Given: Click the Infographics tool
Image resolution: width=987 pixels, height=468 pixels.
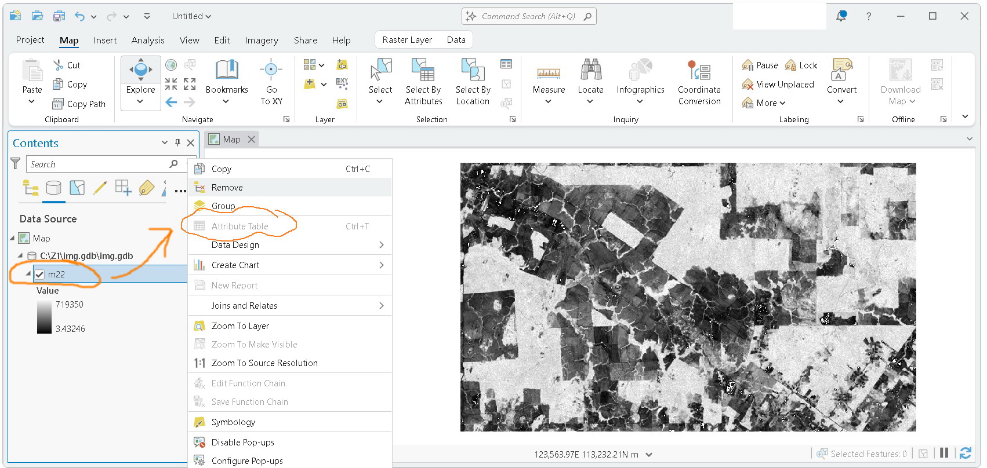Looking at the screenshot, I should (640, 81).
